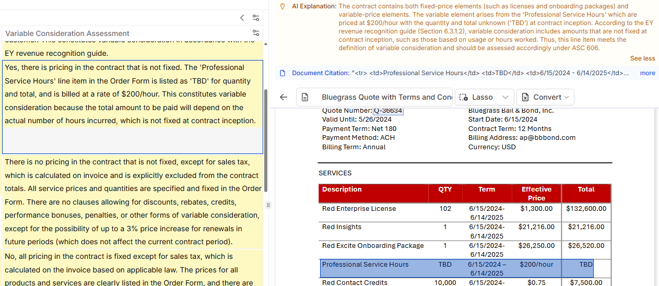Click the SERVICES section heading
The height and width of the screenshot is (286, 659).
coord(335,173)
